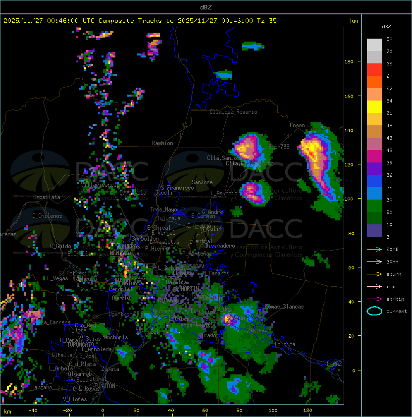Pick the magenta legend swatch below 42

(374, 156)
